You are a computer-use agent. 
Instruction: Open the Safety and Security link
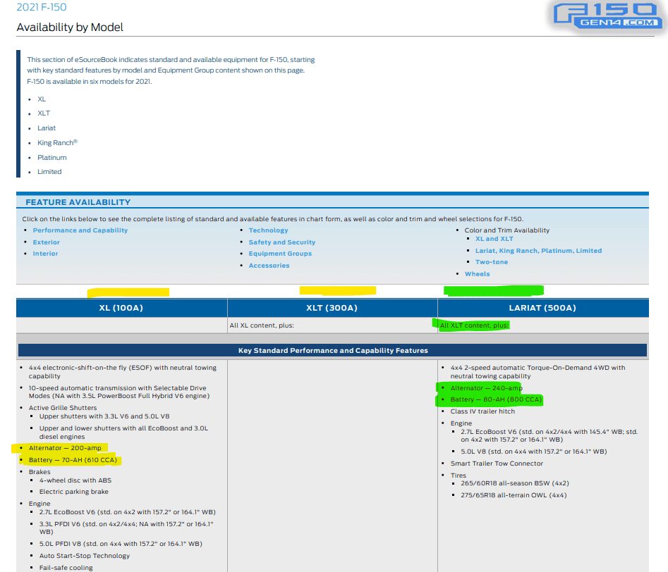(x=282, y=242)
